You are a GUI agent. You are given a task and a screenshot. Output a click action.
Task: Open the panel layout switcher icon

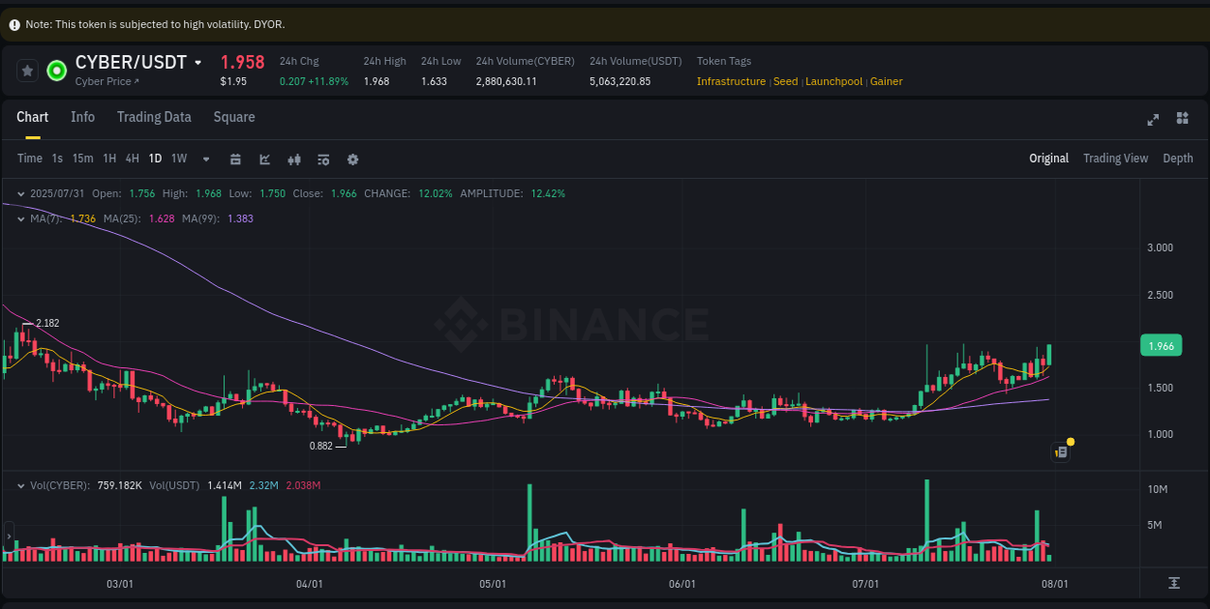[x=1182, y=119]
